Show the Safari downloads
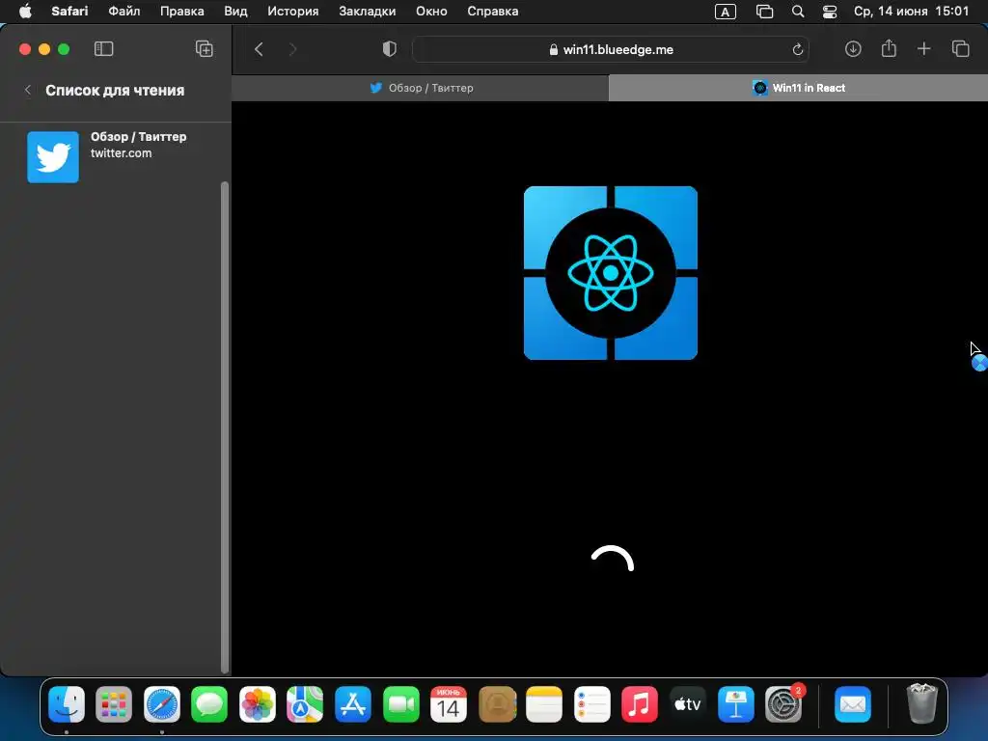988x741 pixels. [853, 49]
